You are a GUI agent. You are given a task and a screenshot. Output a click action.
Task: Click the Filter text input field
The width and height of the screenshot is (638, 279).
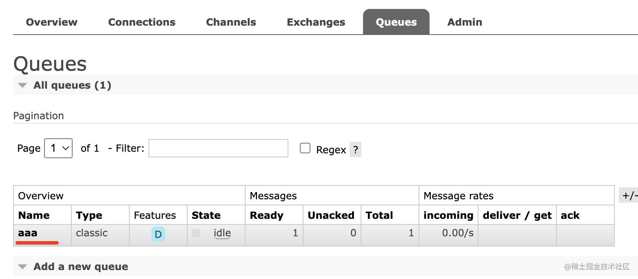[x=218, y=148]
